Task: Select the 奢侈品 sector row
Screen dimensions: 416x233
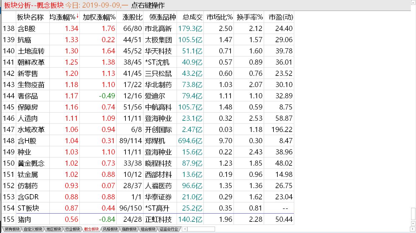Action: pos(148,96)
